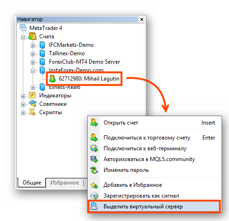
Task: Select account 62712980: Mihail Lagutin
Action: [89, 79]
